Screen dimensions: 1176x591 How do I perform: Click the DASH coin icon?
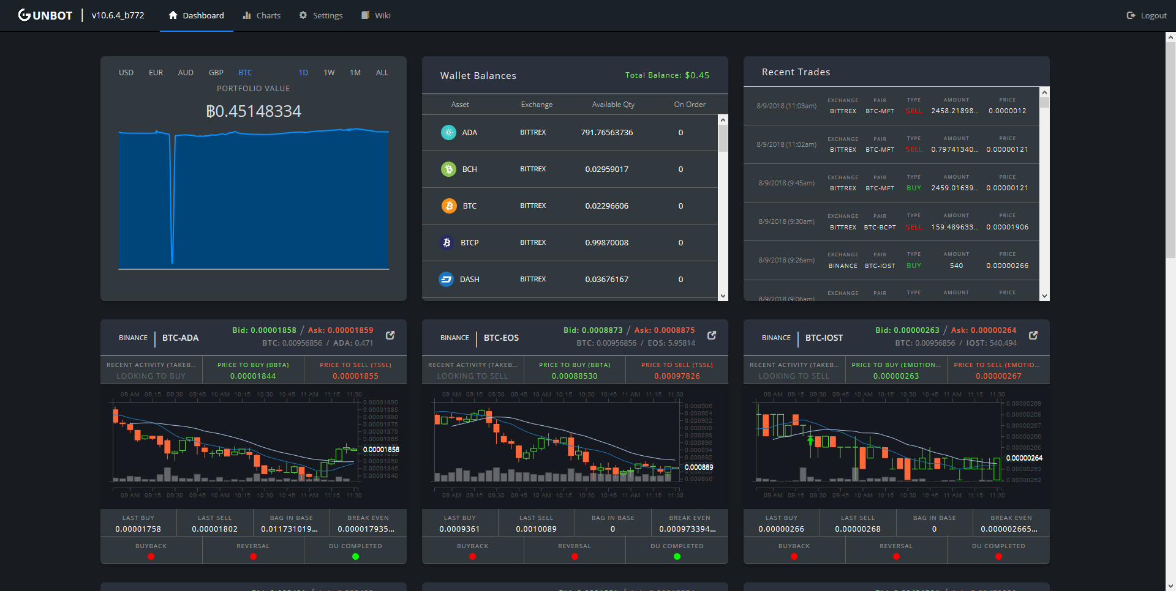447,279
